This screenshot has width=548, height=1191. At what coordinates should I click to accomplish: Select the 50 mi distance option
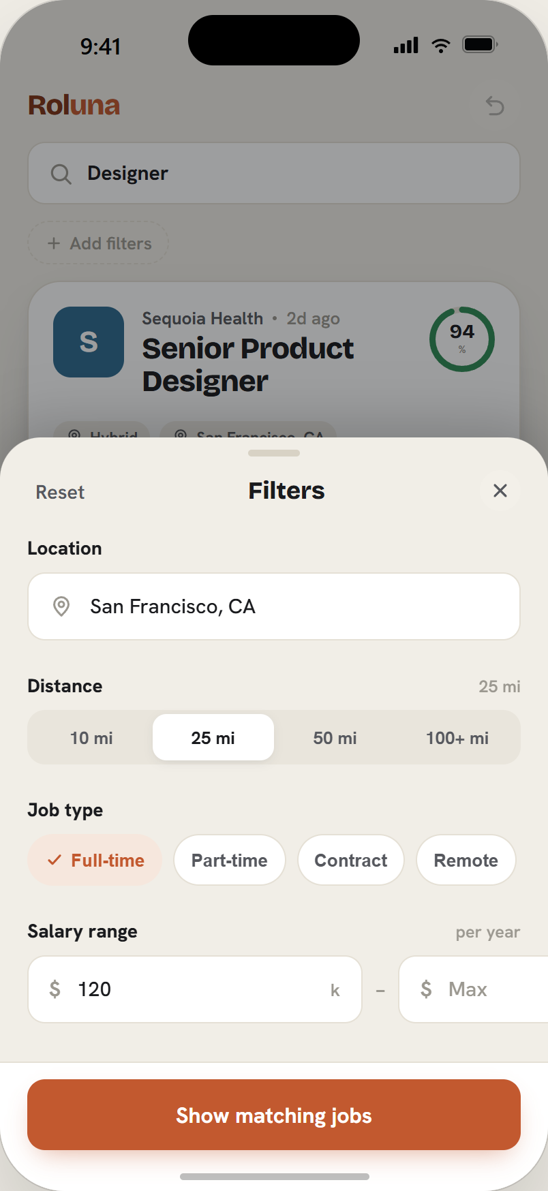pyautogui.click(x=335, y=738)
